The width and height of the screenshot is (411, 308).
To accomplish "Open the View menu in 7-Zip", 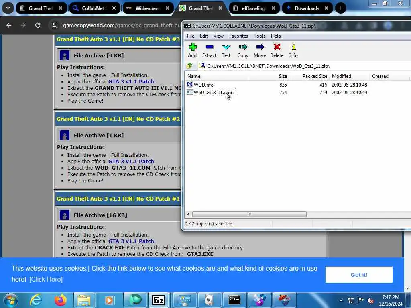I will click(x=218, y=36).
